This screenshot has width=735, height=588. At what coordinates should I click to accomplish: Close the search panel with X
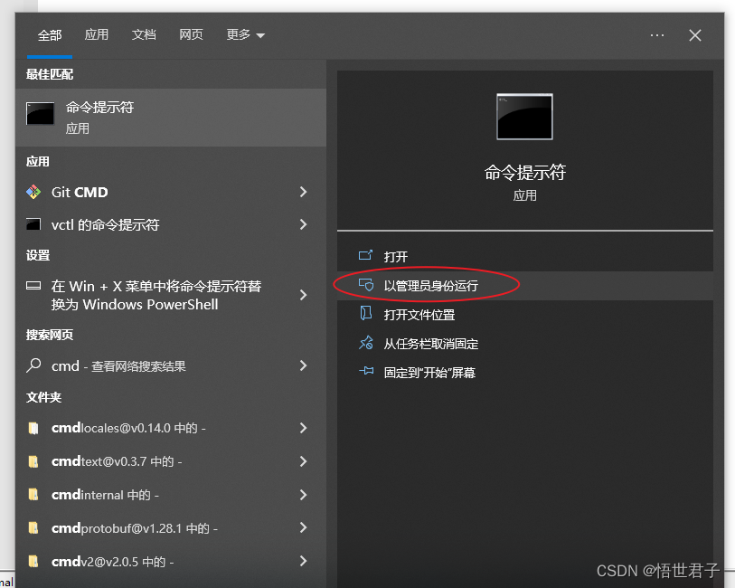pyautogui.click(x=695, y=35)
